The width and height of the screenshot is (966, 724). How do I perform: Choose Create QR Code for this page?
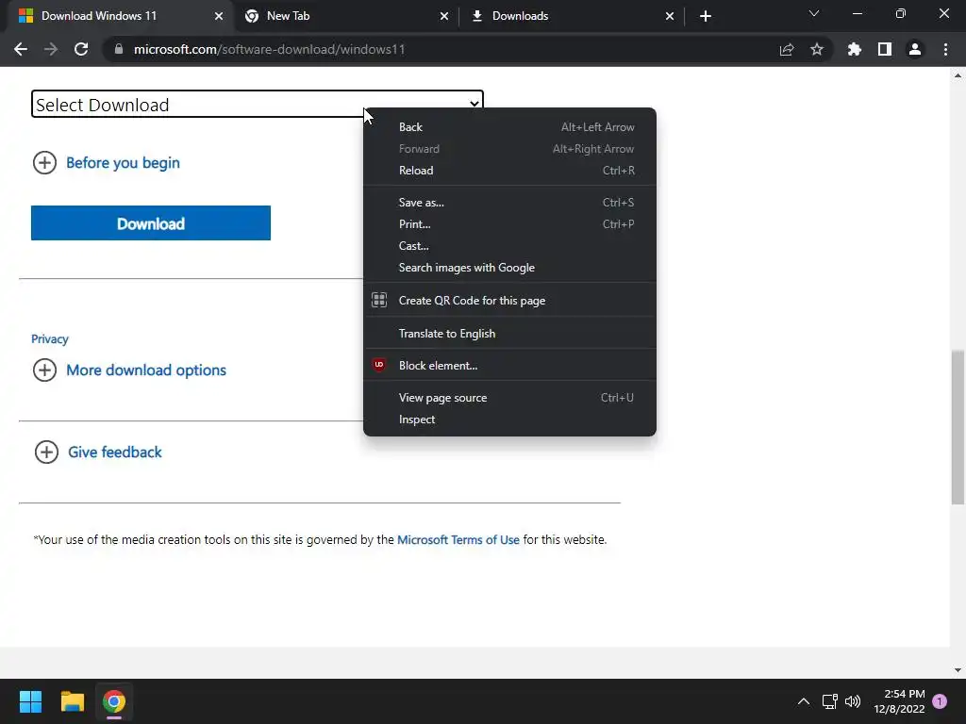509,301
